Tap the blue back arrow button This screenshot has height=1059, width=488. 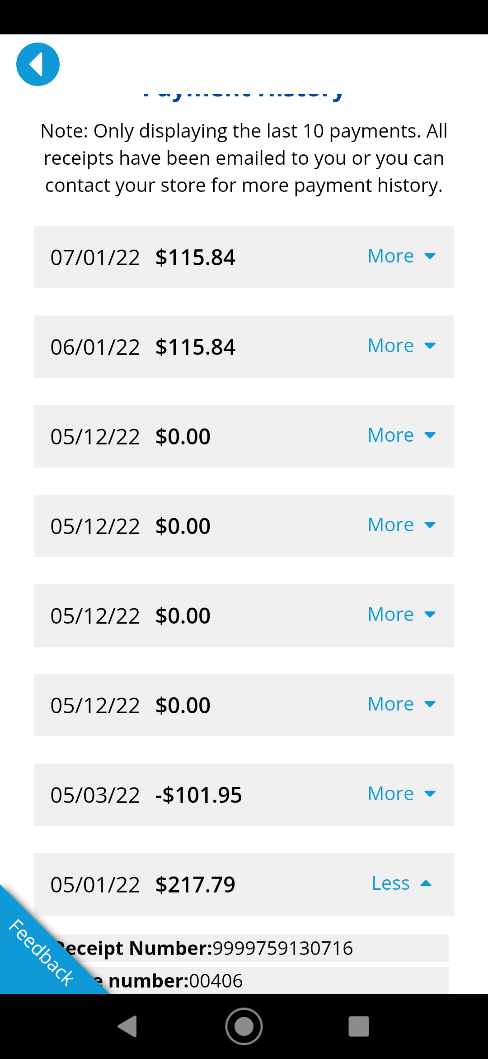click(38, 64)
